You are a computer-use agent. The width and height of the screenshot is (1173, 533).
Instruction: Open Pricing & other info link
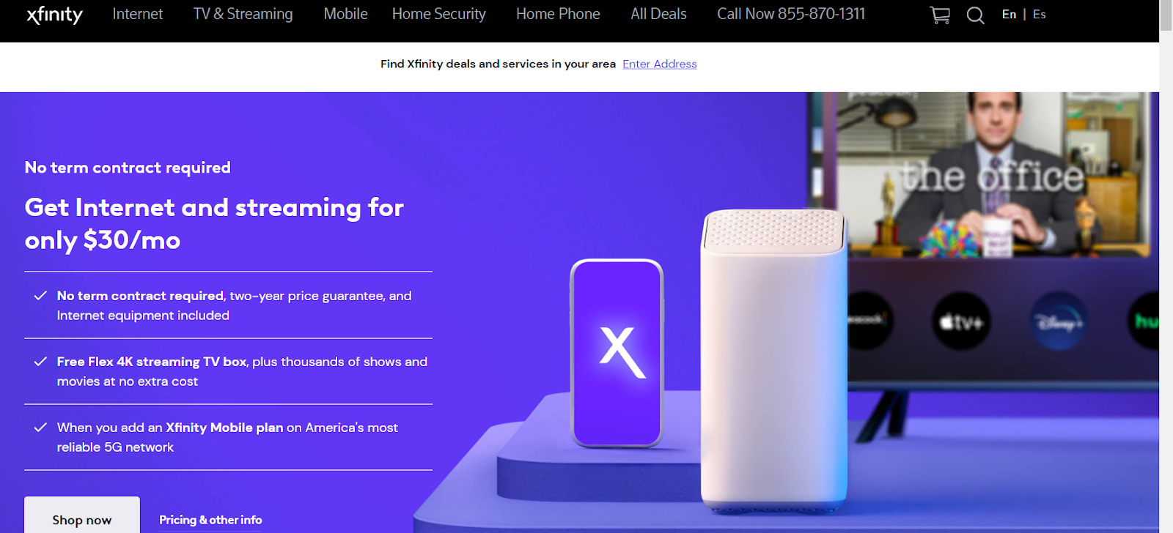click(210, 520)
